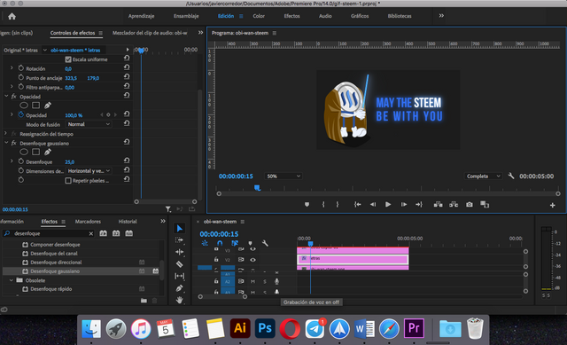Open Program monitor settings wrench
This screenshot has width=567, height=345.
(x=511, y=176)
